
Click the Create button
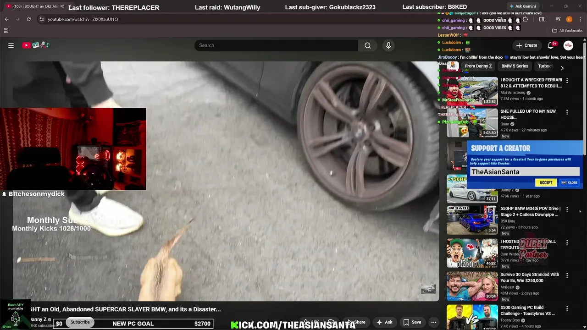[x=526, y=45]
